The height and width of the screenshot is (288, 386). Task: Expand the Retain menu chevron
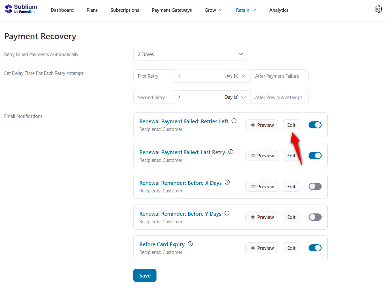coord(255,10)
